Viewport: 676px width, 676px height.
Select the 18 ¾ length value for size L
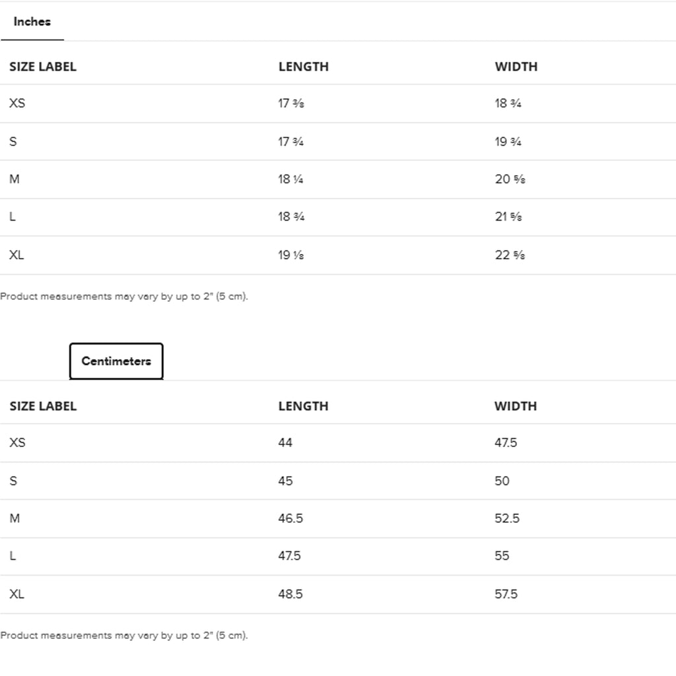click(291, 217)
